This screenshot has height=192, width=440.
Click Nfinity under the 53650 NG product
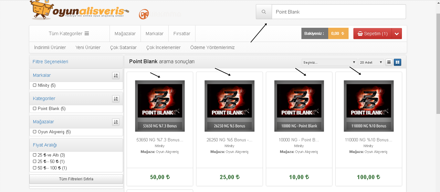160,146
